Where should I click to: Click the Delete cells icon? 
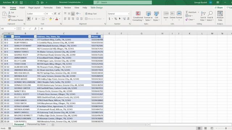tap(173, 14)
